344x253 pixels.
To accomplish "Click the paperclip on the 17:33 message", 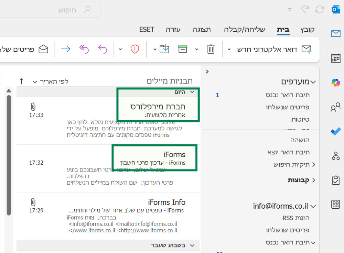I will click(x=33, y=107).
